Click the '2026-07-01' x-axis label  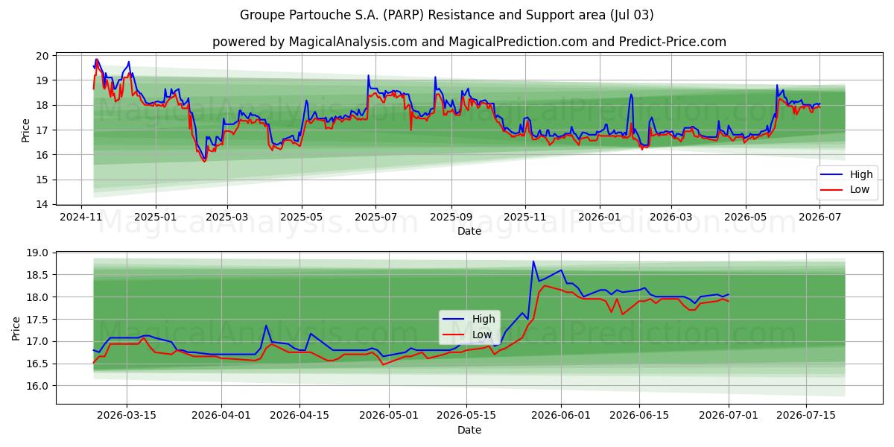coord(729,416)
